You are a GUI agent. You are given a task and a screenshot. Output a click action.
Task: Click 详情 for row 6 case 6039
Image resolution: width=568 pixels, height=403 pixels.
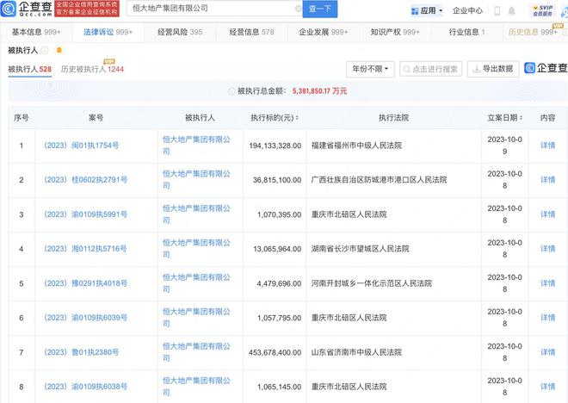click(x=547, y=318)
